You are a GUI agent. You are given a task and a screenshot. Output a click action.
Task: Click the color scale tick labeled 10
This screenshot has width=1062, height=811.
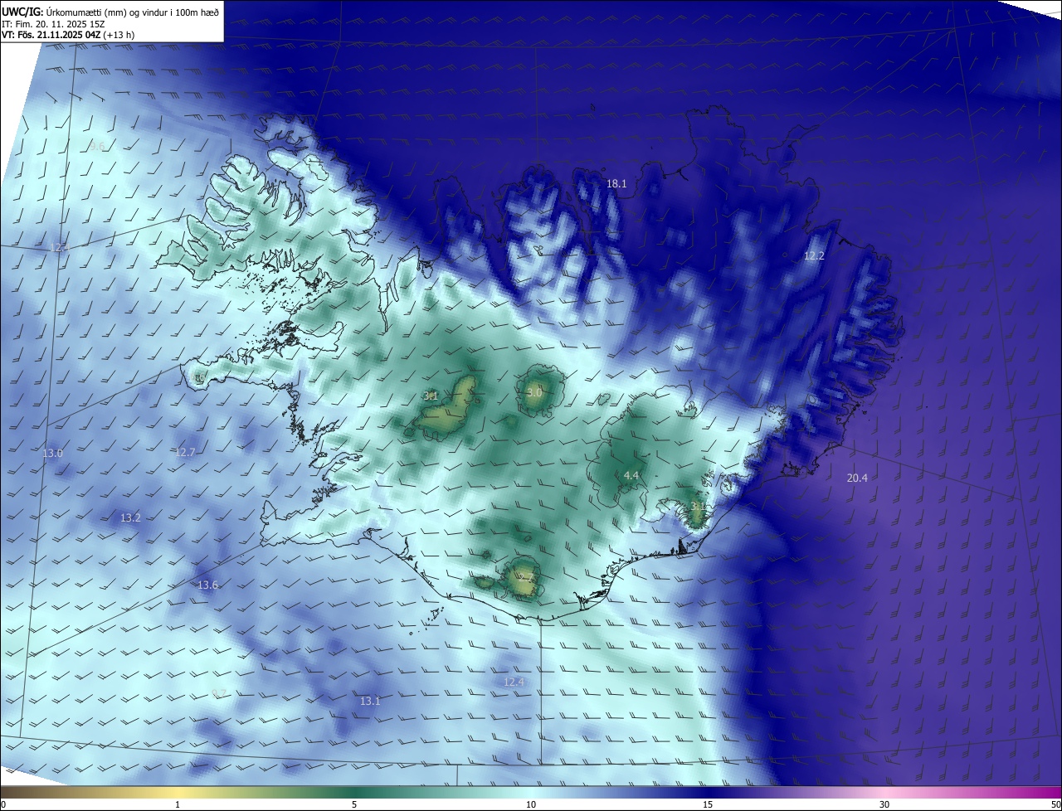click(x=531, y=804)
